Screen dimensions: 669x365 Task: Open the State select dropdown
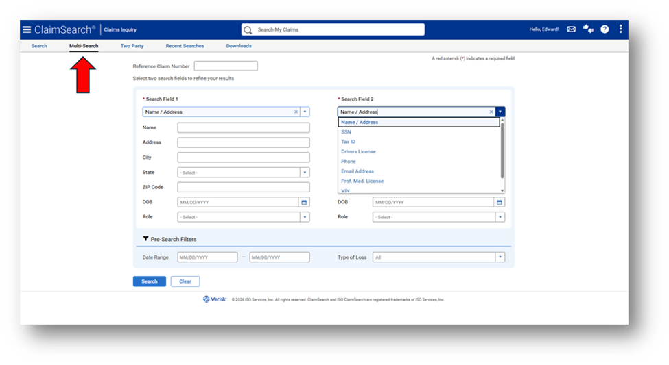click(x=244, y=173)
